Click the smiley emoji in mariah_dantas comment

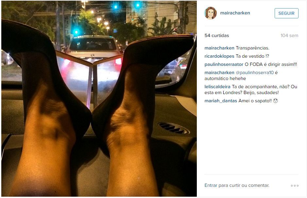point(276,101)
